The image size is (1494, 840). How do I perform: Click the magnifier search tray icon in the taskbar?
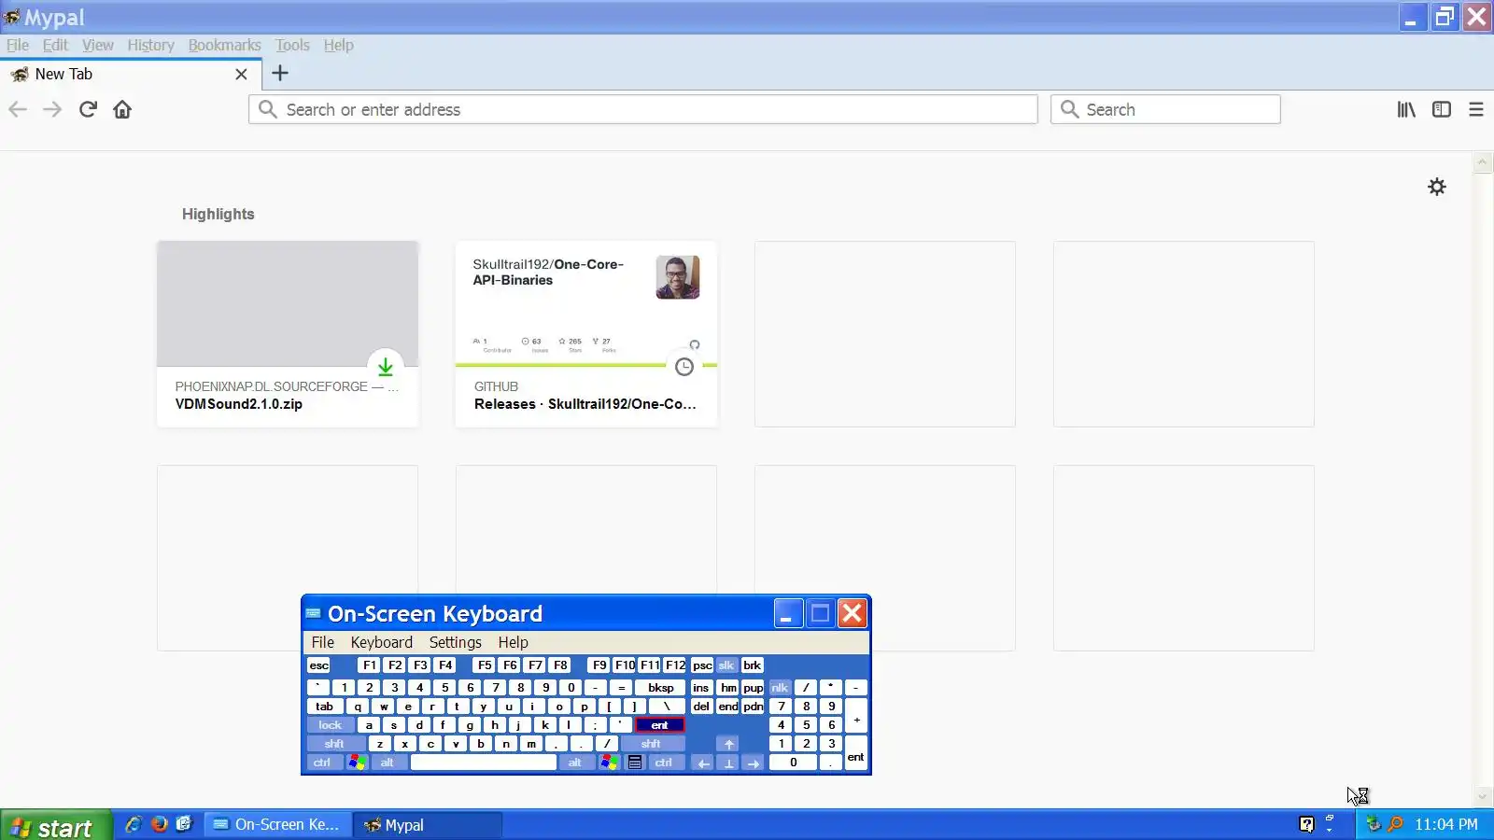point(1396,824)
